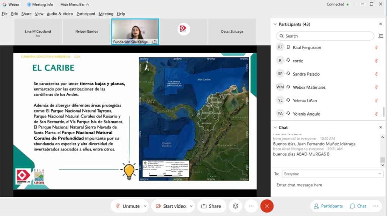Open Meeting Info

pyautogui.click(x=40, y=5)
